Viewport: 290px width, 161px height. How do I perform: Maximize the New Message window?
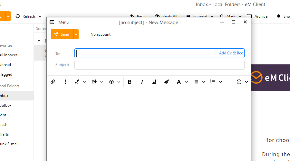tap(234, 22)
